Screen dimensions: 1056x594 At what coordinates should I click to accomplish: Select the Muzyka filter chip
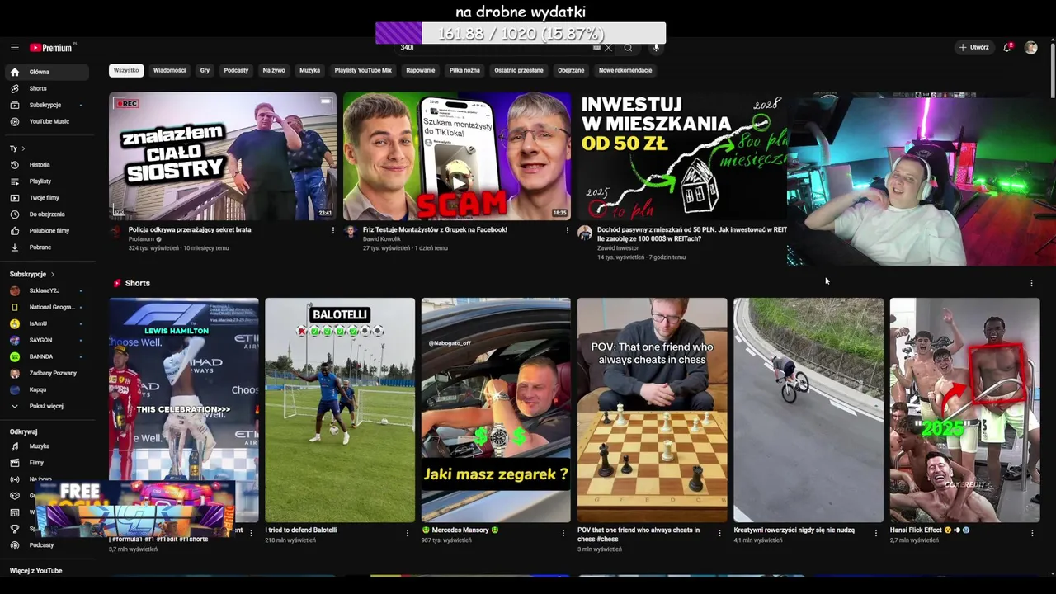click(x=310, y=70)
